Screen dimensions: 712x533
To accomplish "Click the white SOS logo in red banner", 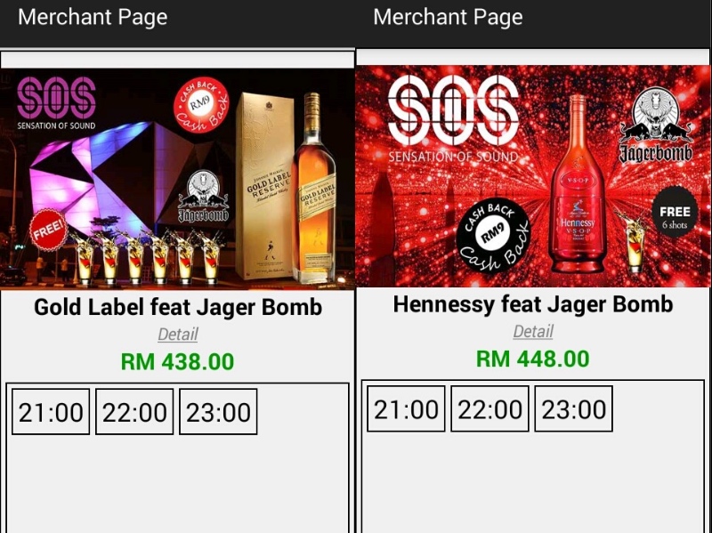I will point(453,118).
